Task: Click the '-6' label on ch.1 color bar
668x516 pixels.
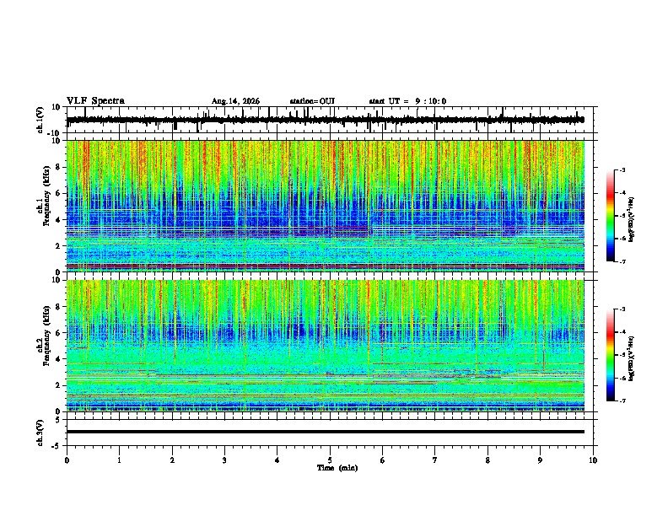Action: pyautogui.click(x=622, y=239)
